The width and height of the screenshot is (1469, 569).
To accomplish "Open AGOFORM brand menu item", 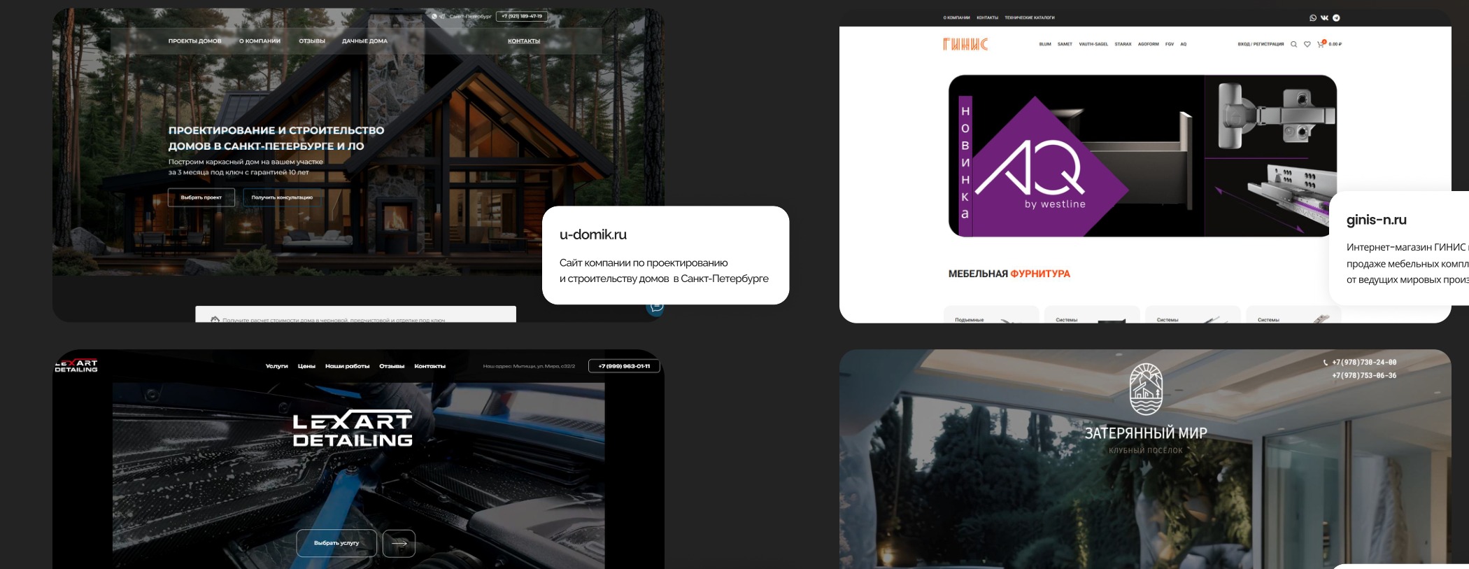I will coord(1149,44).
